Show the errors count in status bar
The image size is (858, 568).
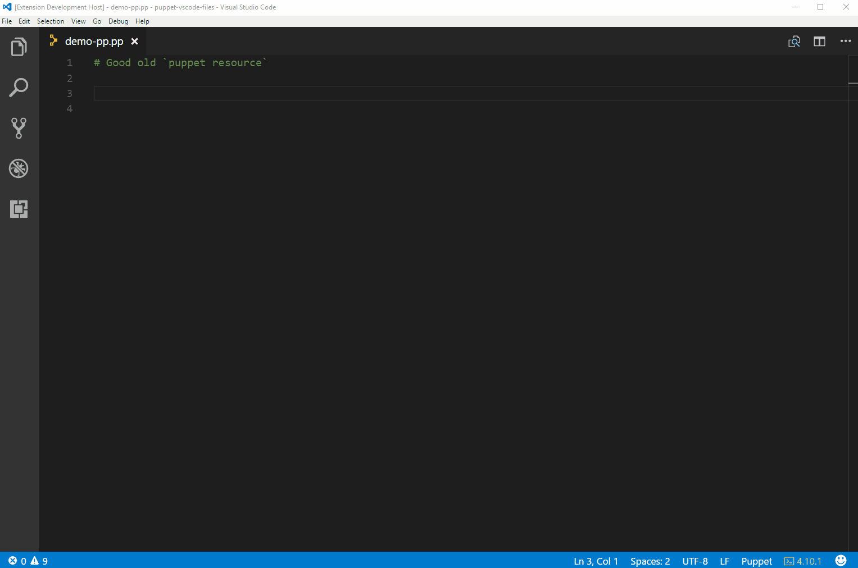pos(17,561)
